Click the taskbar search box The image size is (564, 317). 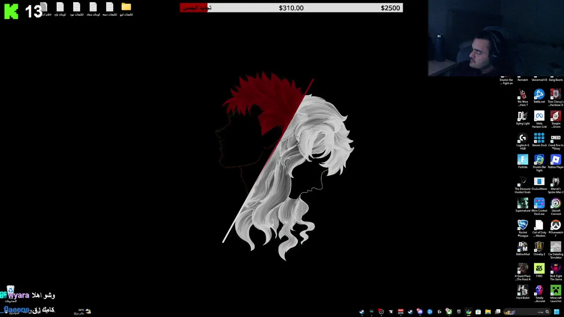[x=527, y=312]
